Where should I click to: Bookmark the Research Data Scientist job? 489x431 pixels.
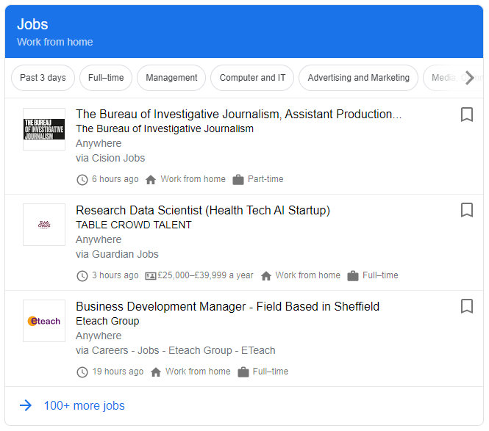tap(466, 210)
